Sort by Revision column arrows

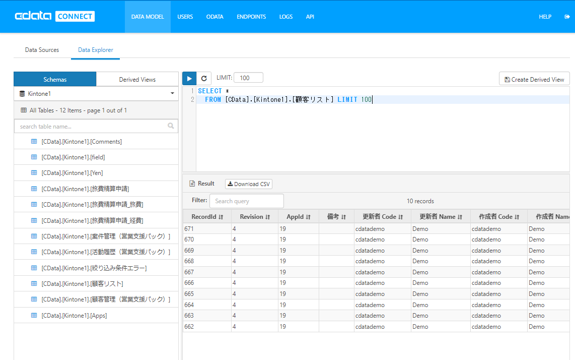tap(268, 217)
